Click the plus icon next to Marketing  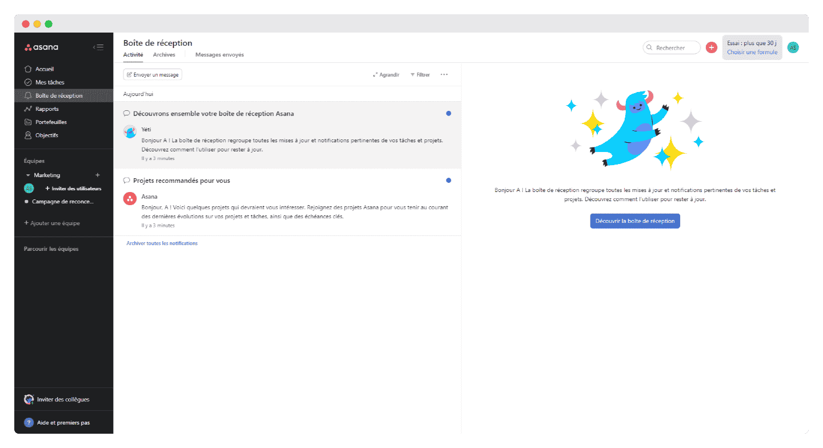pos(97,175)
